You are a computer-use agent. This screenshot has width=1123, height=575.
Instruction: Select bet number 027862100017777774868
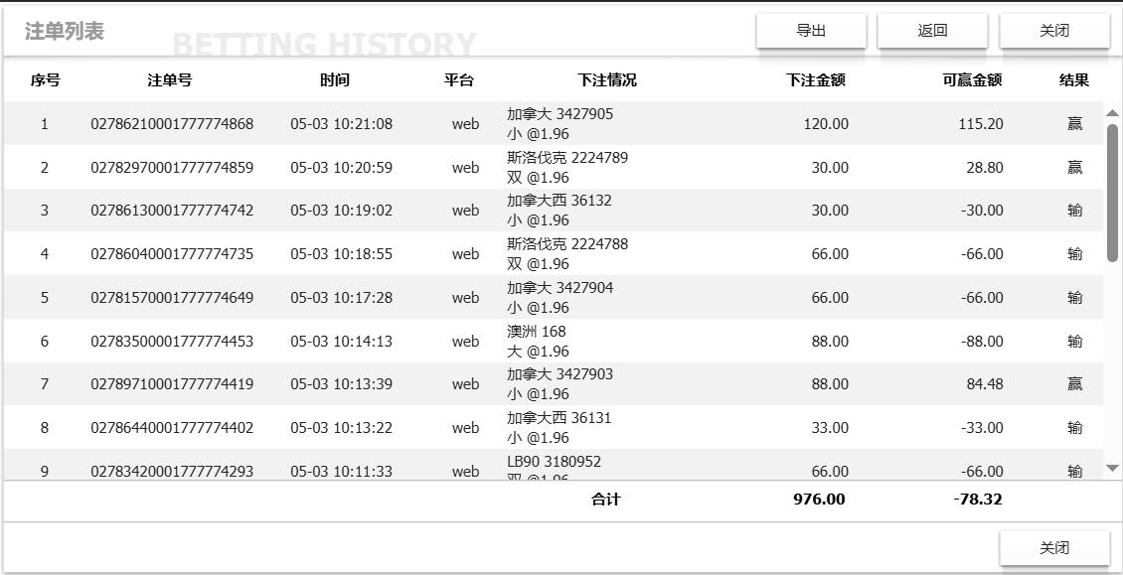172,124
